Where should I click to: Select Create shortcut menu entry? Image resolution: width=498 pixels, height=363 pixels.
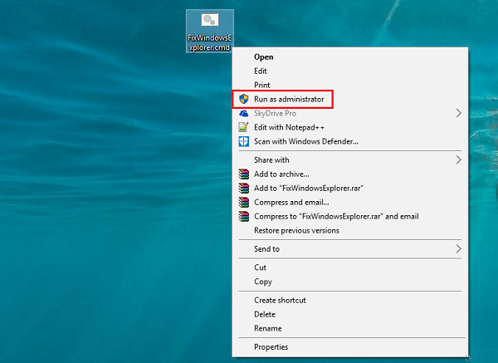tap(280, 300)
